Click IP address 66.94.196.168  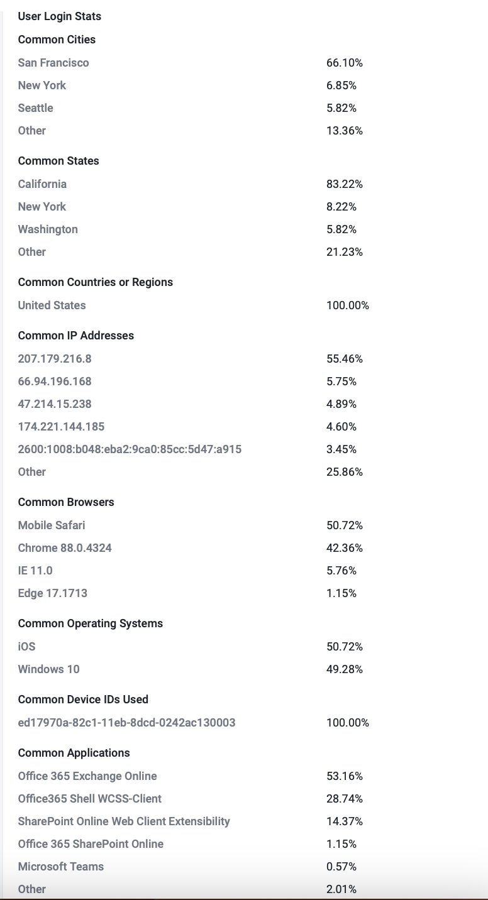[55, 381]
